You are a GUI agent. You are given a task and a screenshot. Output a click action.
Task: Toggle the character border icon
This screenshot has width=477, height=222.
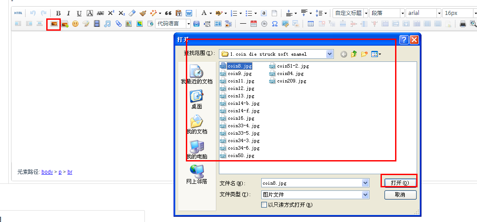[89, 13]
